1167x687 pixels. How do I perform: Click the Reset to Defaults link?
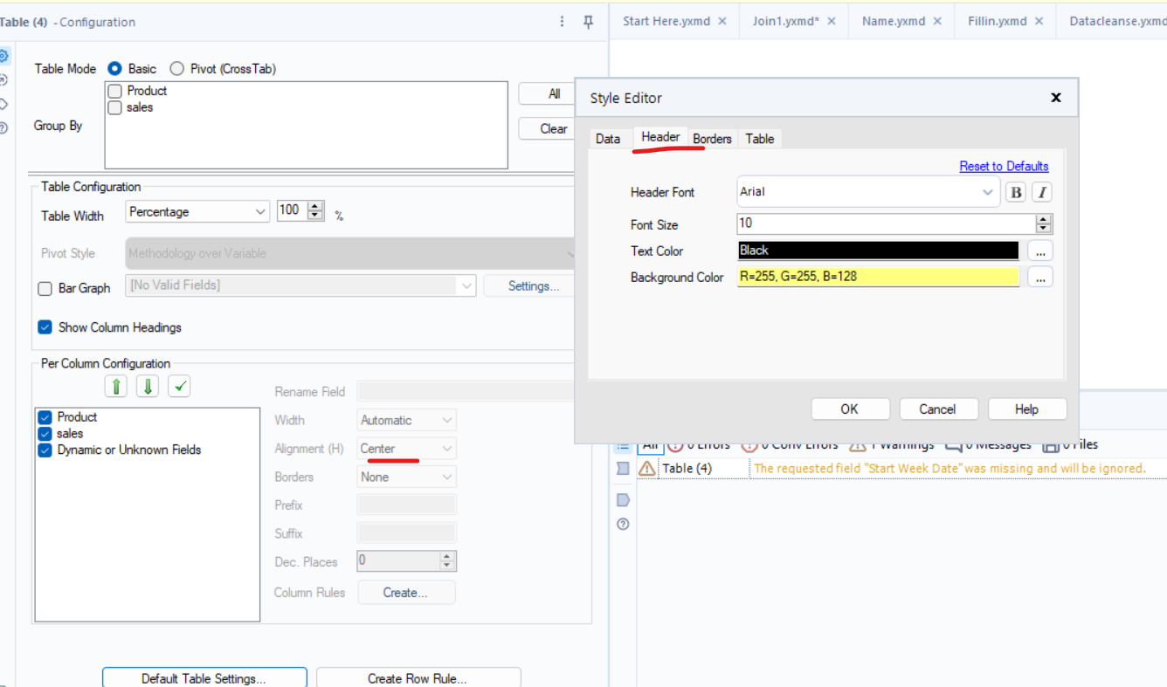click(1004, 166)
